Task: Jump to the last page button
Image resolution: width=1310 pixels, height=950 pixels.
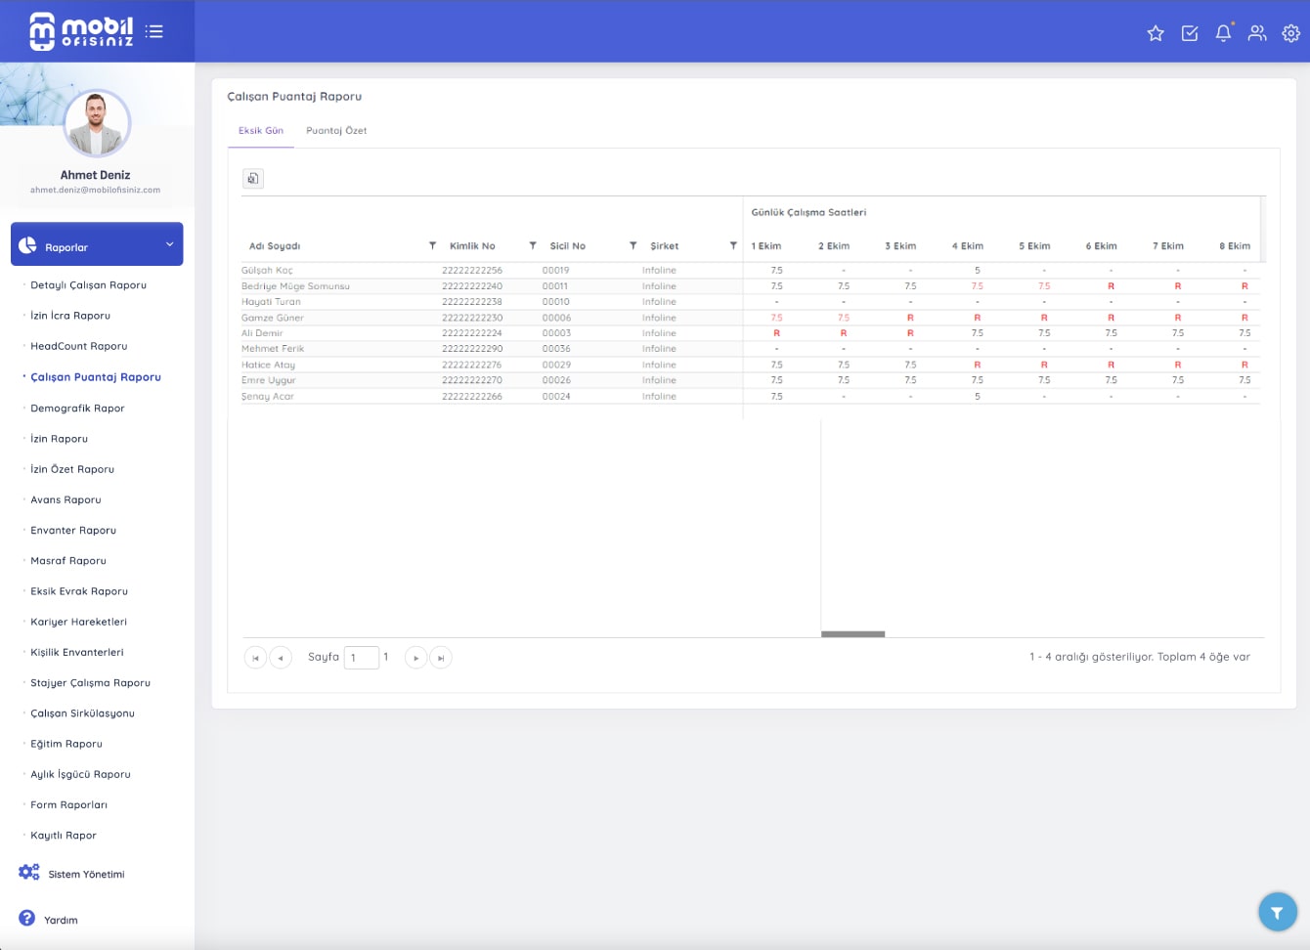Action: pyautogui.click(x=441, y=658)
